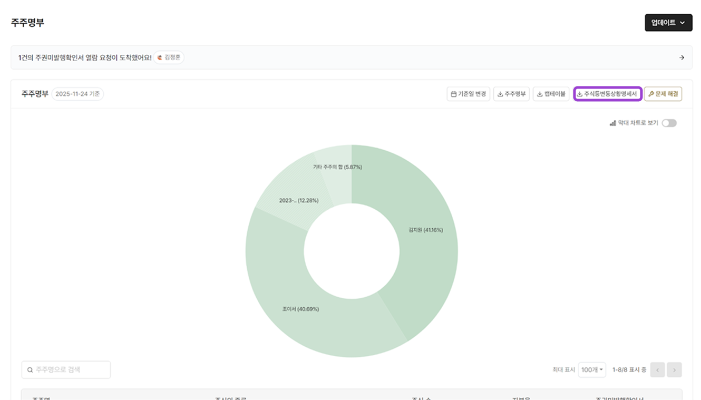Open the 100개 items-per-page dropdown
701x400 pixels.
pos(592,369)
